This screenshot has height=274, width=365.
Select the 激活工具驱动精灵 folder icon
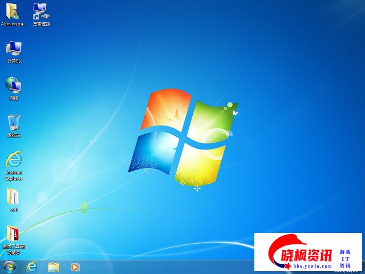point(14,233)
